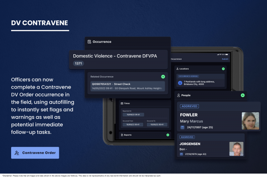The image size is (267, 178).
Task: Click the Contravene Order button
Action: 35,153
